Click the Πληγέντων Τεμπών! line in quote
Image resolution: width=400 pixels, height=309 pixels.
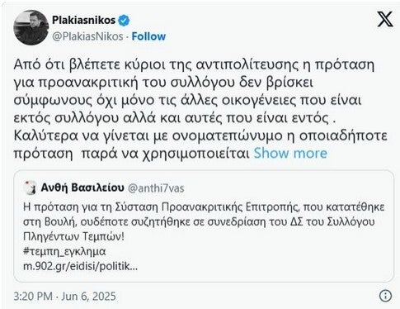[74, 236]
